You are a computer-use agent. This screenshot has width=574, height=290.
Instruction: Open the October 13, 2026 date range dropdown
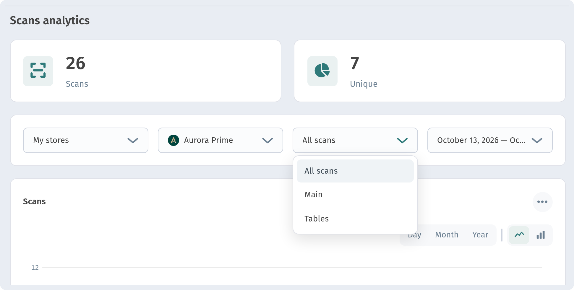(x=490, y=140)
